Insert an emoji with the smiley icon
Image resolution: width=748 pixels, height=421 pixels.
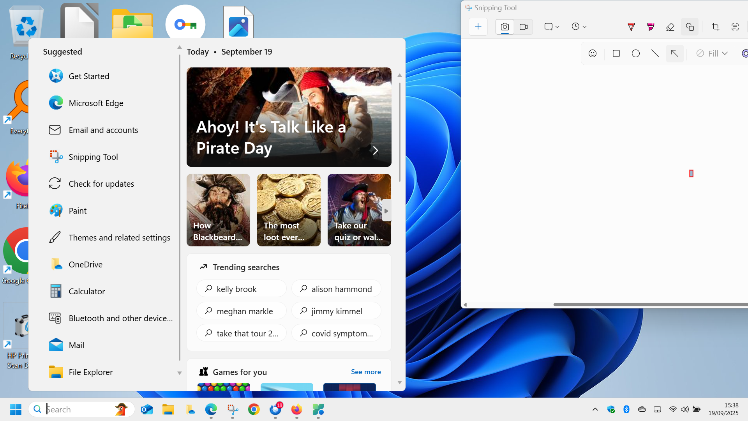coord(593,53)
